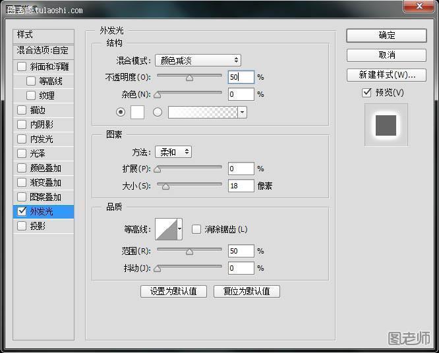The height and width of the screenshot is (353, 439).
Task: Click the 扩展 value field
Action: (x=241, y=169)
